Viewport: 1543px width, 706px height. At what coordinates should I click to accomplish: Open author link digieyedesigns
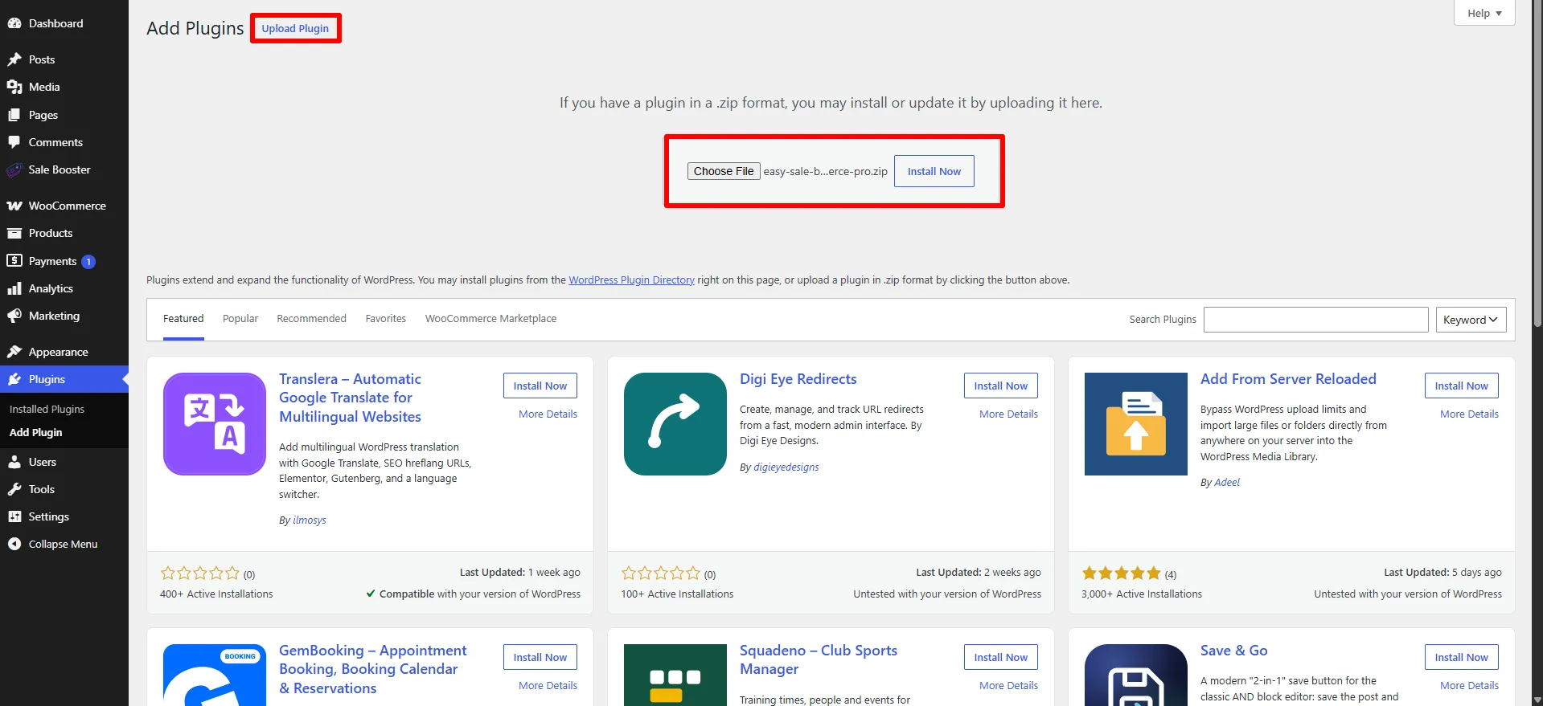tap(786, 467)
